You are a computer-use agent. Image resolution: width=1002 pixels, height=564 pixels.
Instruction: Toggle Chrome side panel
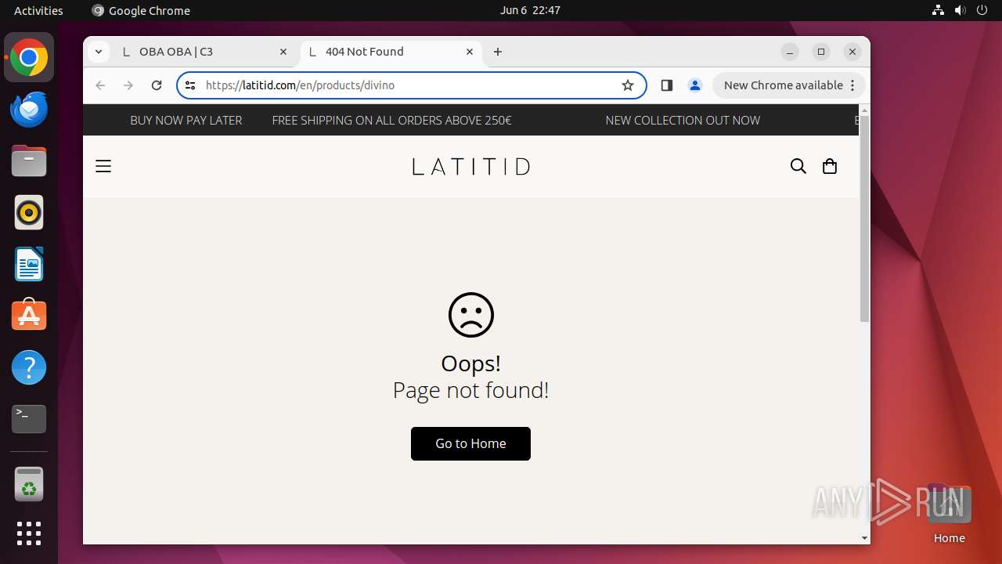click(x=667, y=85)
